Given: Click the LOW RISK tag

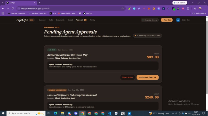Looking at the screenshot, I should click(x=52, y=50).
